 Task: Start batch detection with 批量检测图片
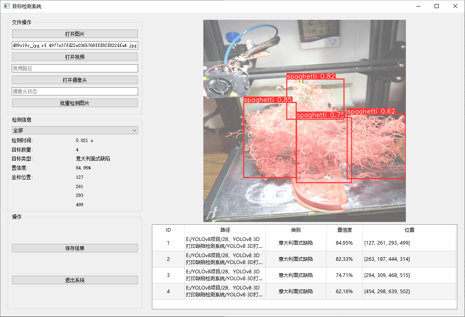[75, 103]
